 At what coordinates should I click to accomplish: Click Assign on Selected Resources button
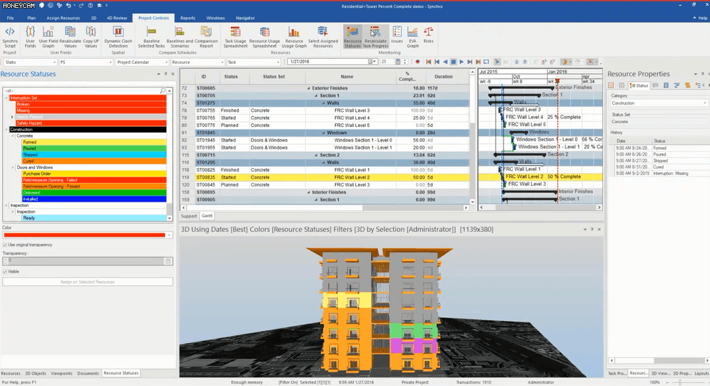[x=87, y=282]
